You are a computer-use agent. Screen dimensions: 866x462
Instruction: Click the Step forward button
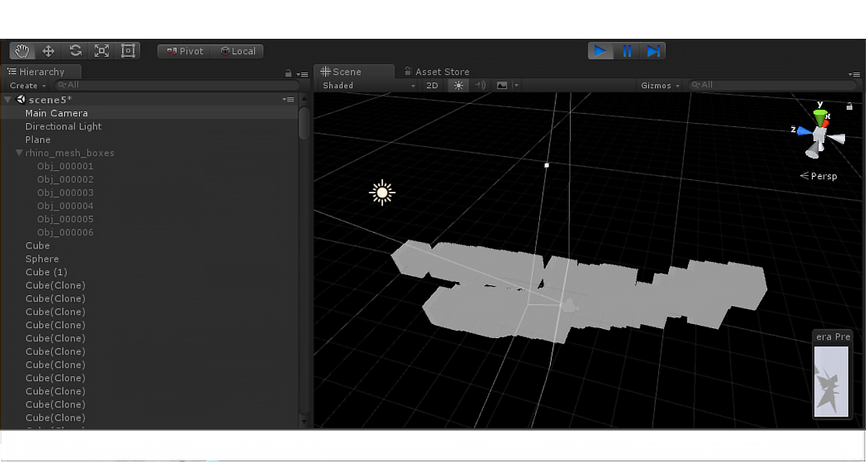653,51
